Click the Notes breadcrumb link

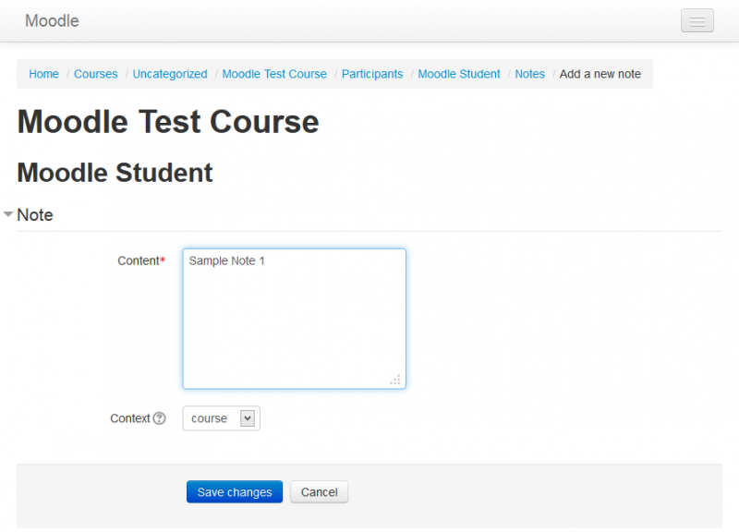[x=530, y=74]
